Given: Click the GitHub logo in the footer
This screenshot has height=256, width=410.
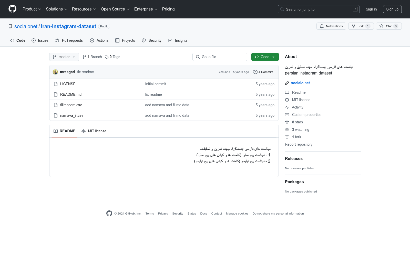Looking at the screenshot, I should click(109, 213).
